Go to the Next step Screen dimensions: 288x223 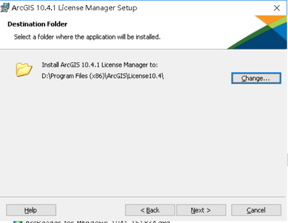201,210
